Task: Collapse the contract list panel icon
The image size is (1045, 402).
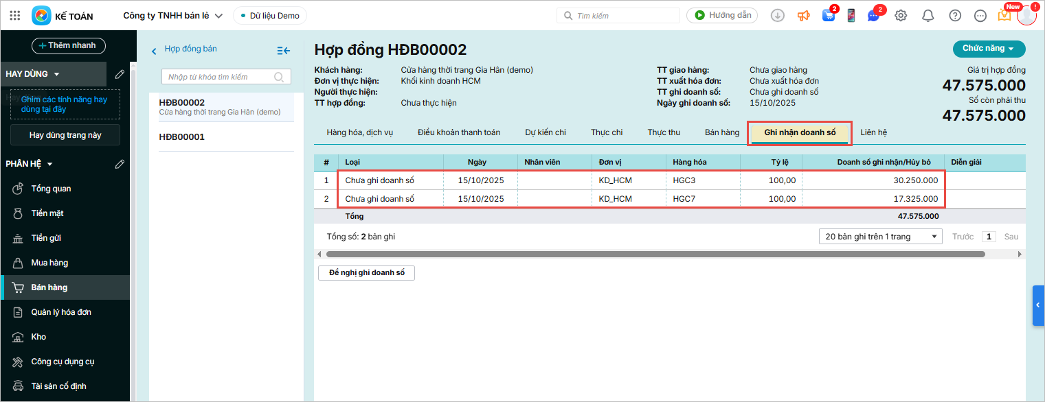Action: click(283, 50)
